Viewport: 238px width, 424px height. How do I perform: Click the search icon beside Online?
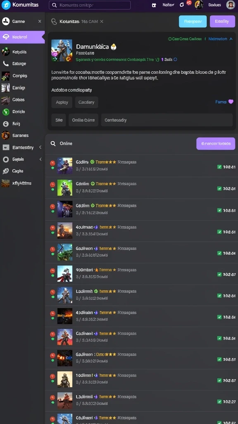(x=53, y=143)
